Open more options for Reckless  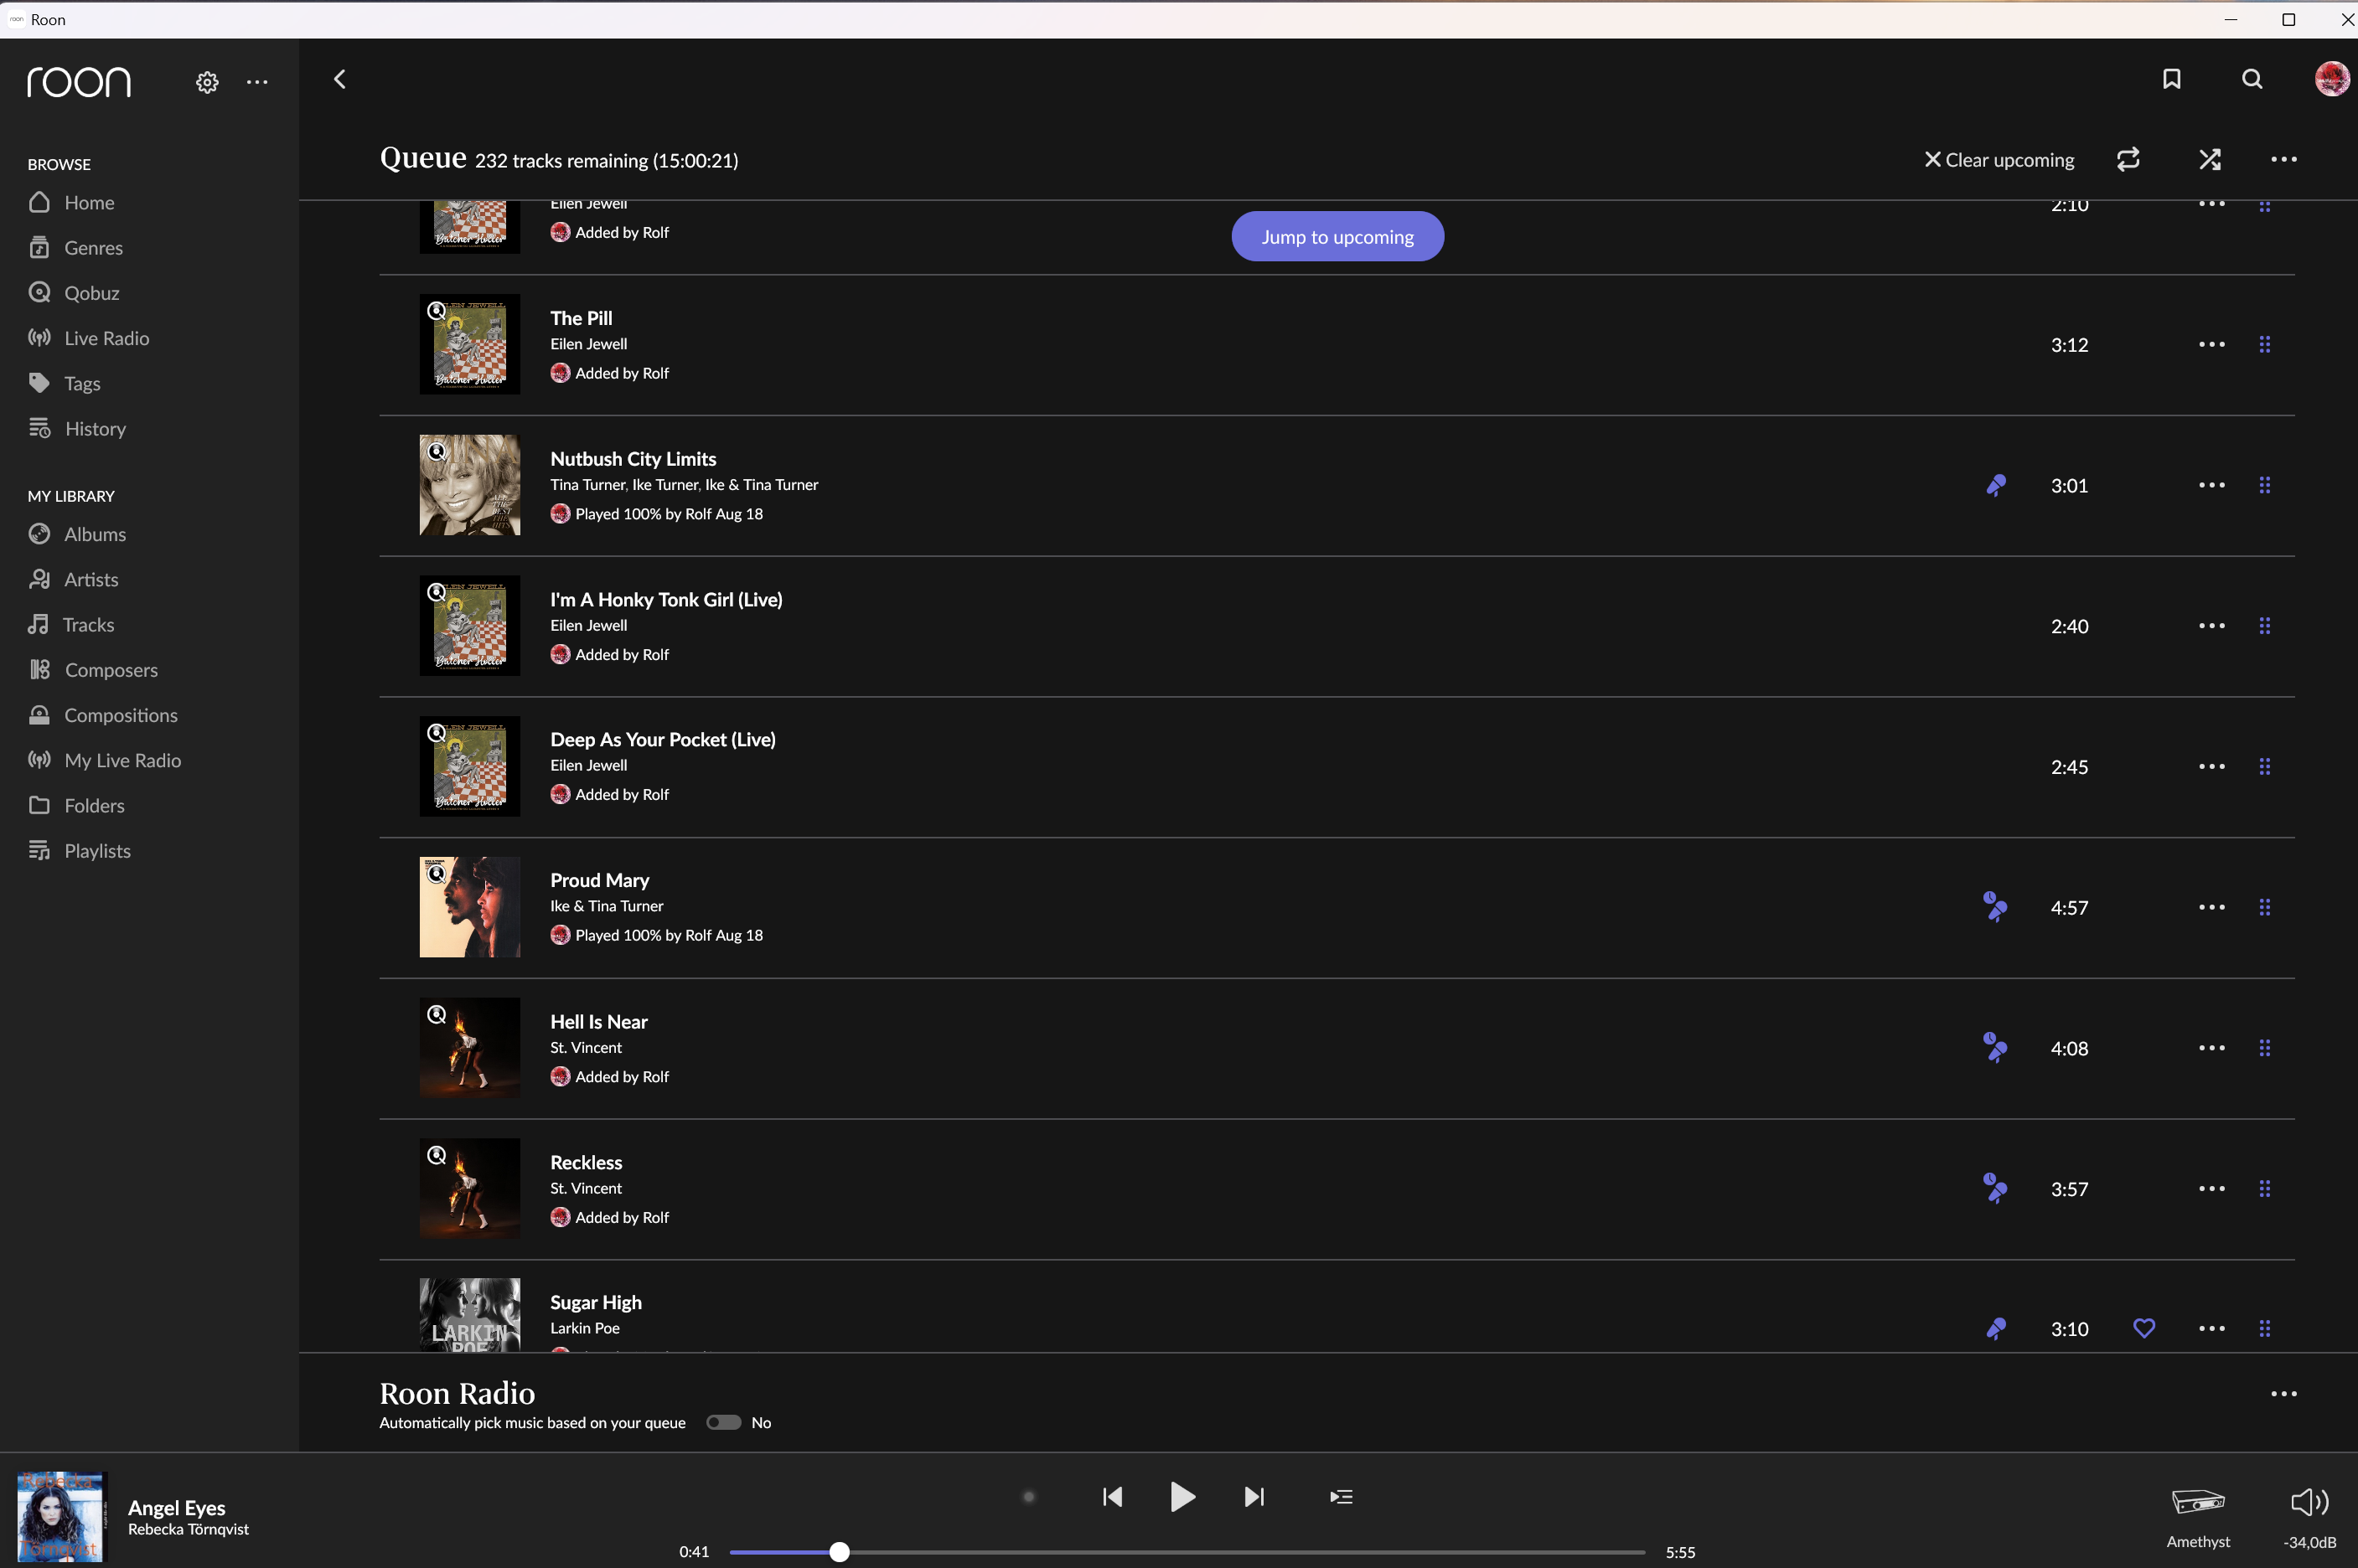2212,1189
